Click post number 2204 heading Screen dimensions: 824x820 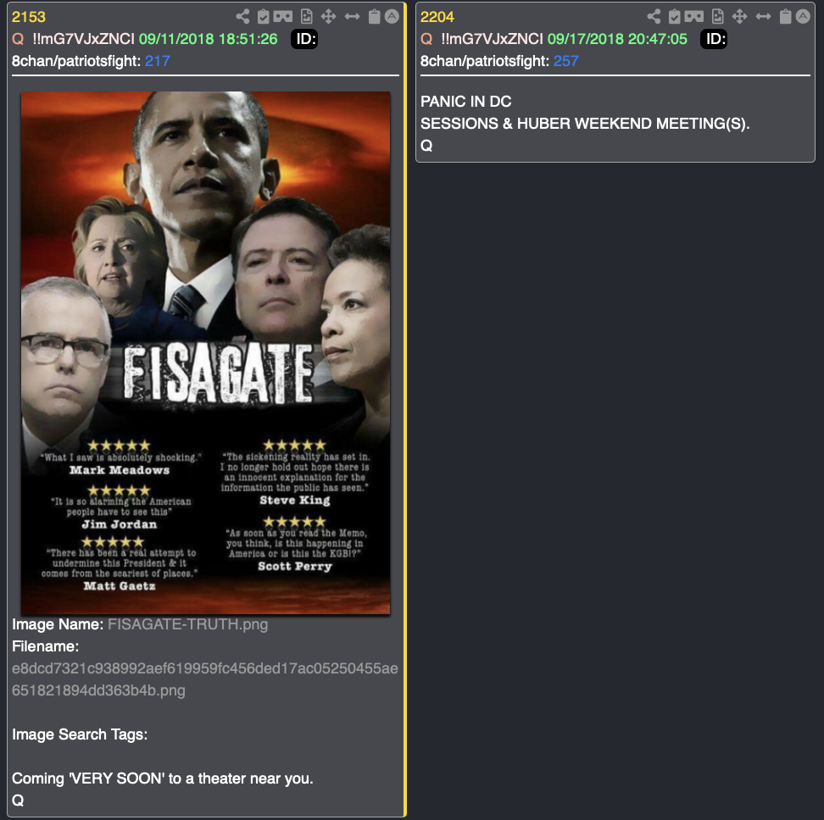point(437,17)
